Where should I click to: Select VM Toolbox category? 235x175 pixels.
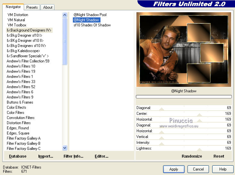coord(17,25)
